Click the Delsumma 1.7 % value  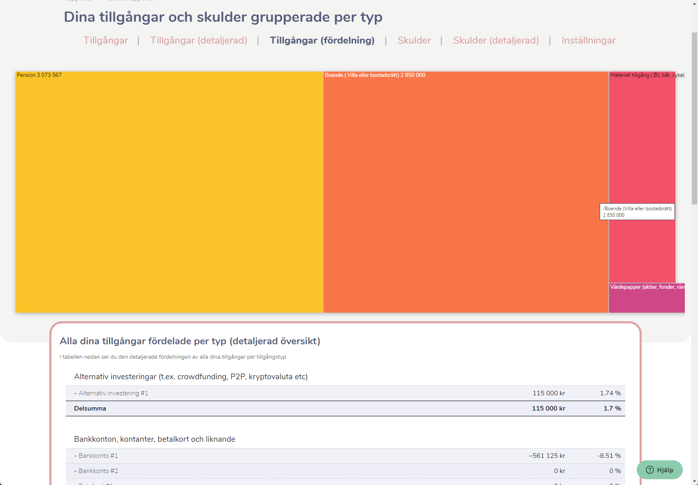tap(612, 408)
